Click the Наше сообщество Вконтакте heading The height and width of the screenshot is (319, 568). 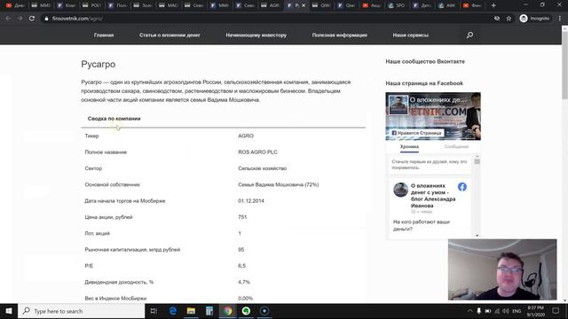click(425, 61)
